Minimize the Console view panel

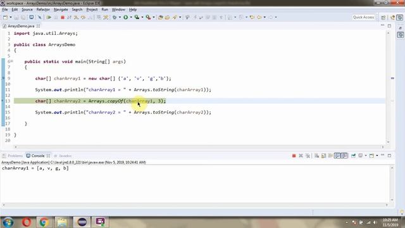tap(382, 155)
